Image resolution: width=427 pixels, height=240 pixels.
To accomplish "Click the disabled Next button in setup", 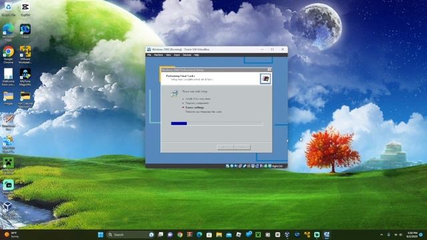I will point(242,147).
